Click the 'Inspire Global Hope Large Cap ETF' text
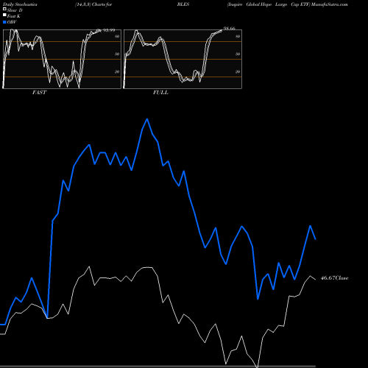This screenshot has width=368, height=368. point(269,4)
